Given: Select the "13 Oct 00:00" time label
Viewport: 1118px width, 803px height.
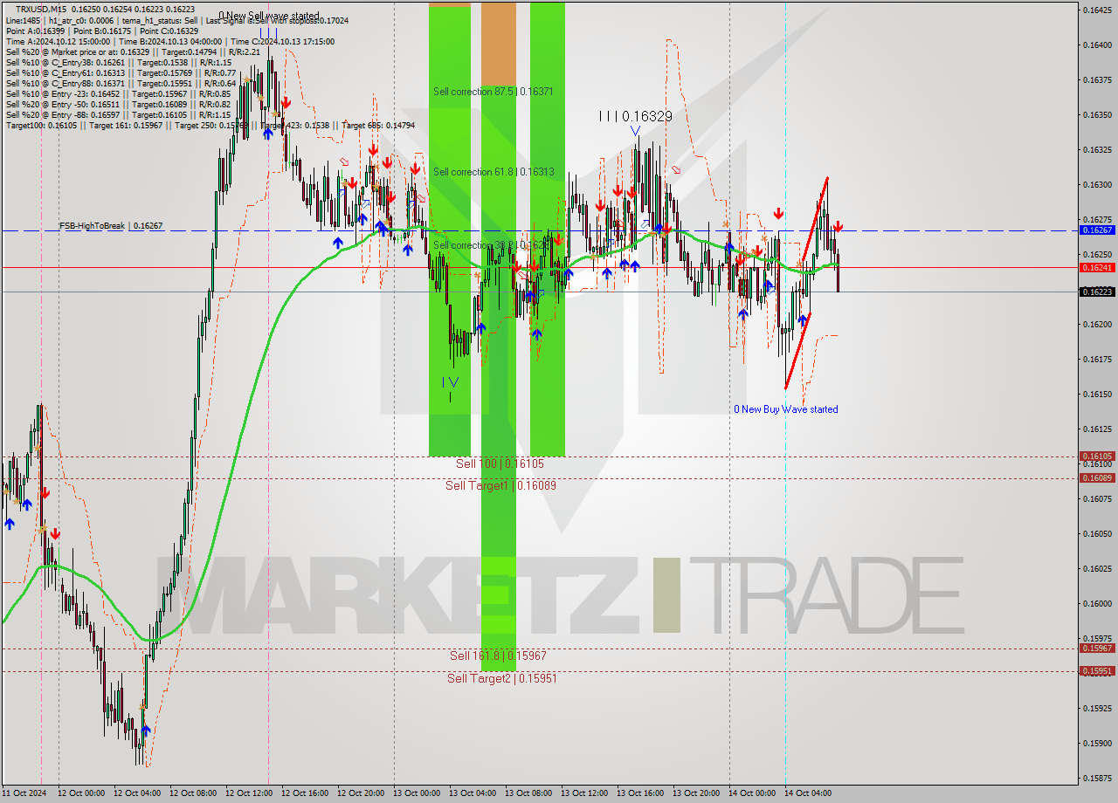Looking at the screenshot, I should (x=417, y=793).
